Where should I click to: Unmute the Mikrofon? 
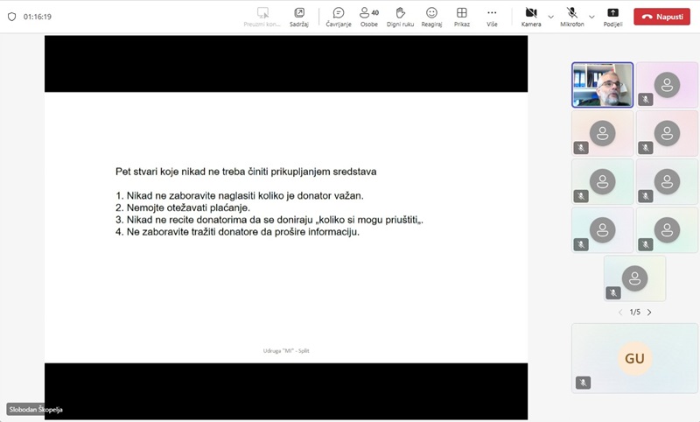(572, 17)
